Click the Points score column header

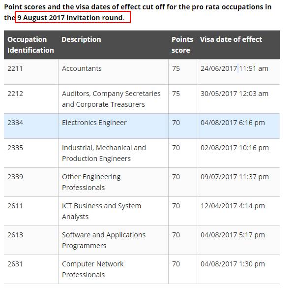pos(182,45)
